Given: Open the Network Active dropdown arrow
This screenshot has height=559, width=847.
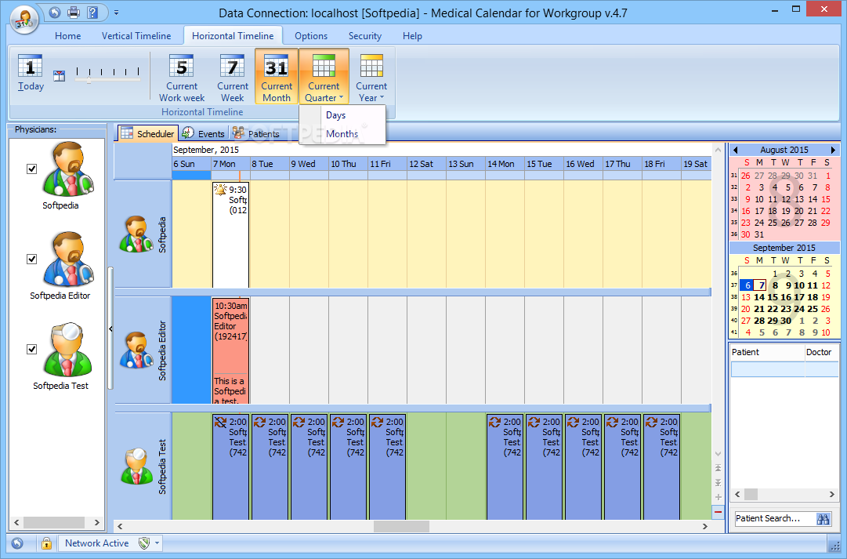Looking at the screenshot, I should click(157, 543).
